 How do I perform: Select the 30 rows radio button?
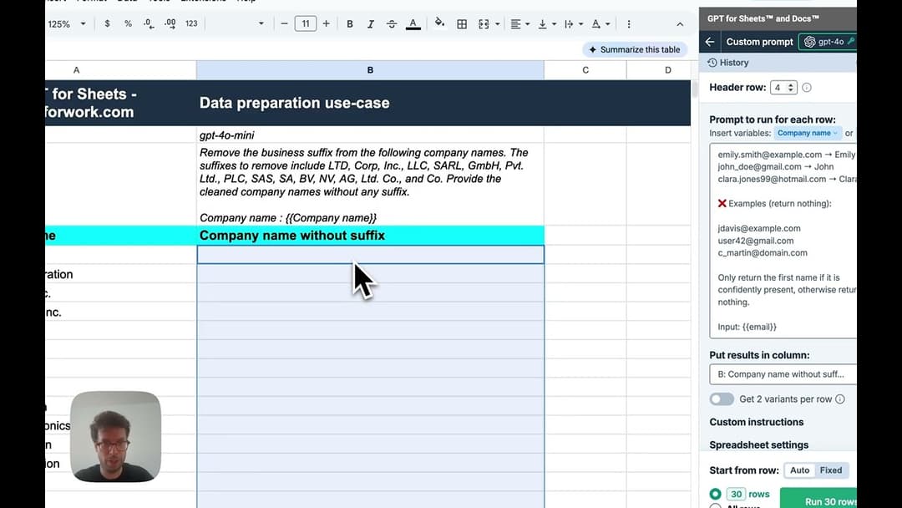[717, 494]
